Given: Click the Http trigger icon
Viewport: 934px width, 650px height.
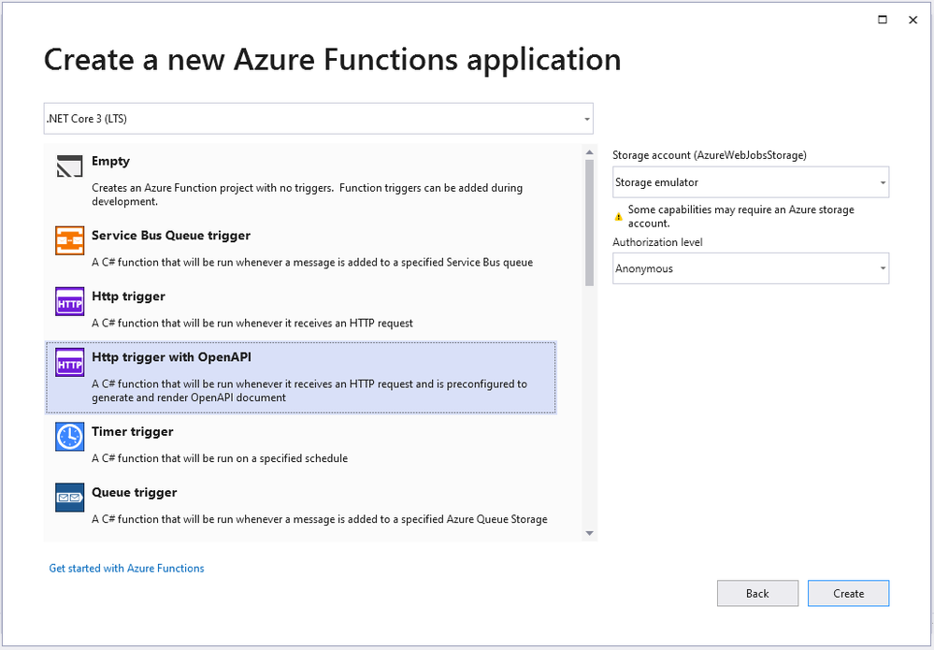Looking at the screenshot, I should [x=70, y=302].
